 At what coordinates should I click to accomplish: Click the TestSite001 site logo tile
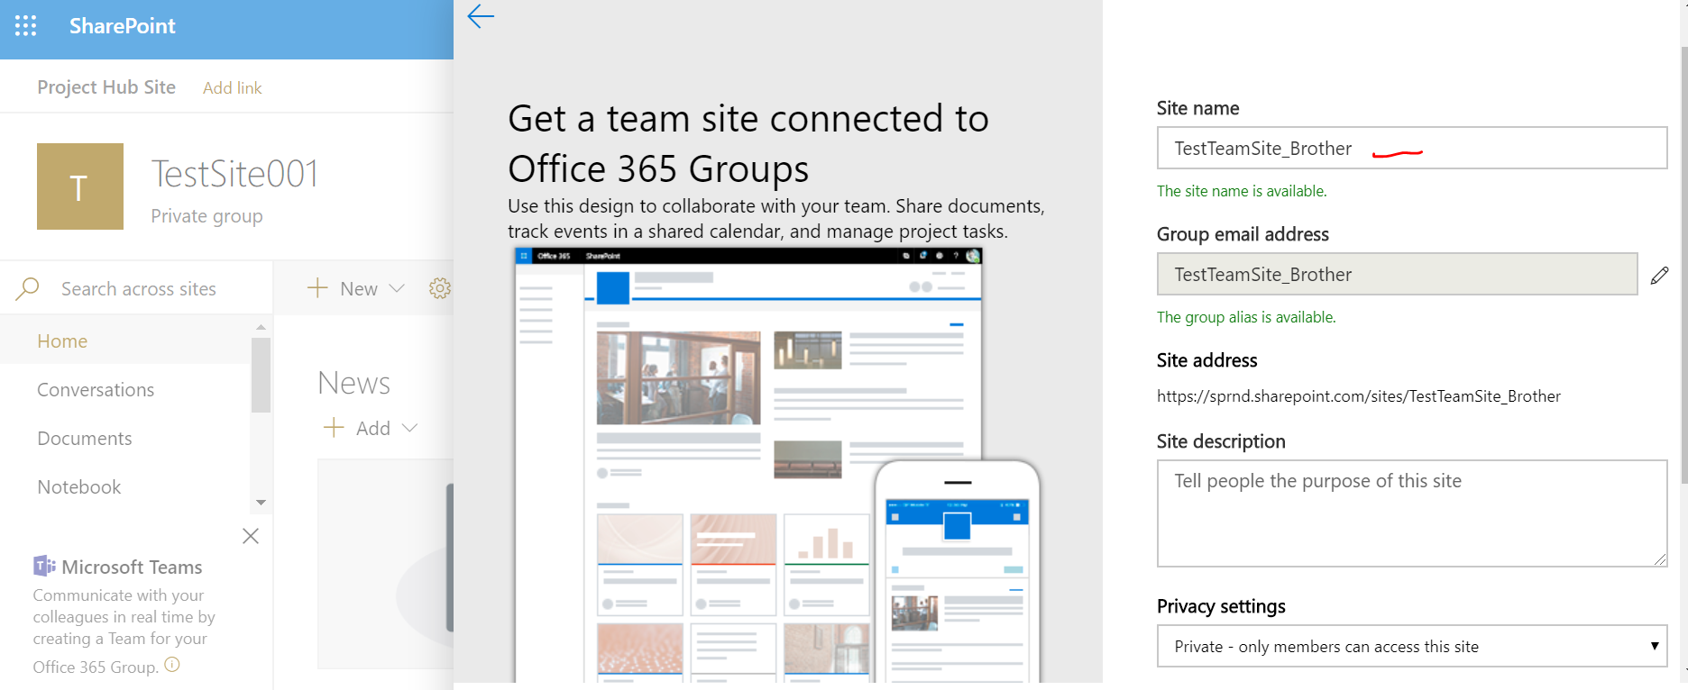pyautogui.click(x=80, y=186)
